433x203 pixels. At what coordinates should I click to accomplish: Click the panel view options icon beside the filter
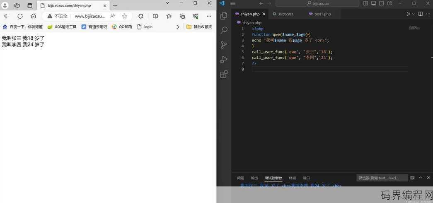(412, 178)
